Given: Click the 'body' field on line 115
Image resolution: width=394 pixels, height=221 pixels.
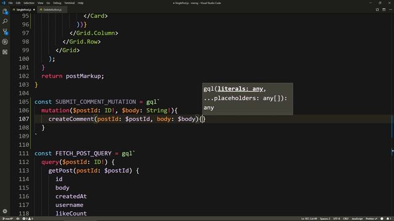Looking at the screenshot, I should pos(62,188).
